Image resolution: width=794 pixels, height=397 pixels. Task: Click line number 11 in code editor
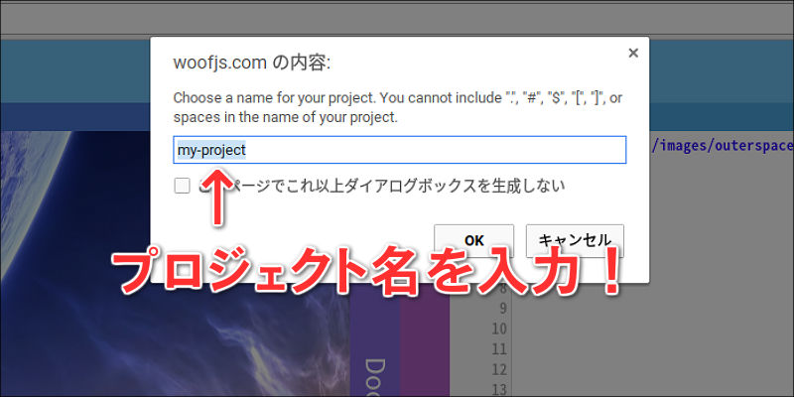(x=499, y=349)
